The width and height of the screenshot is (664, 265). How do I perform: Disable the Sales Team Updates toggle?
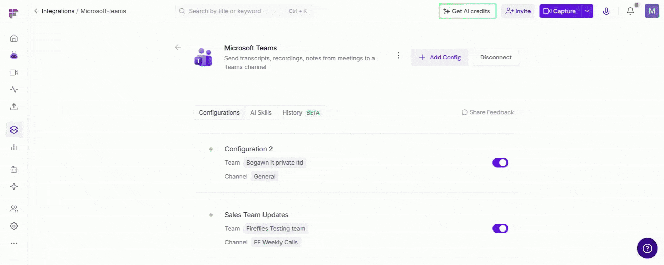(x=500, y=228)
